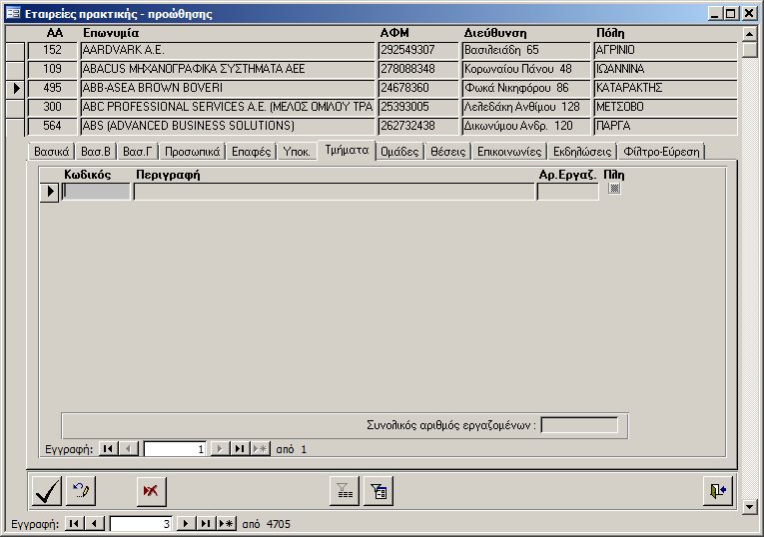764x537 pixels.
Task: Click row selector for ABS record 564
Action: pyautogui.click(x=16, y=127)
